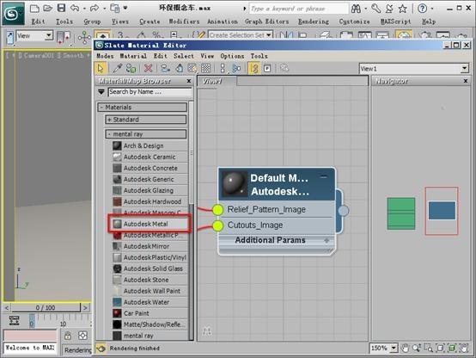The image size is (476, 358).
Task: Show shaded material in viewport icon
Action: click(192, 68)
